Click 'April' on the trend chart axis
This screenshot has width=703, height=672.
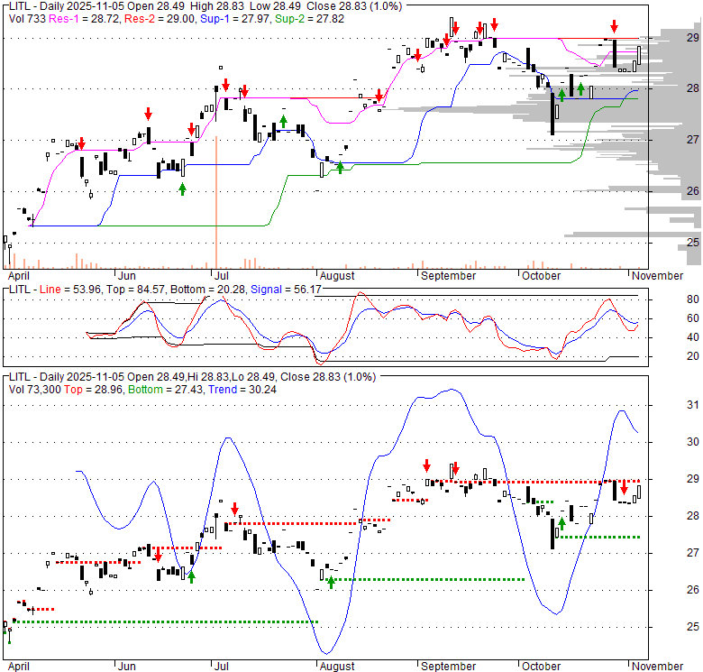19,667
